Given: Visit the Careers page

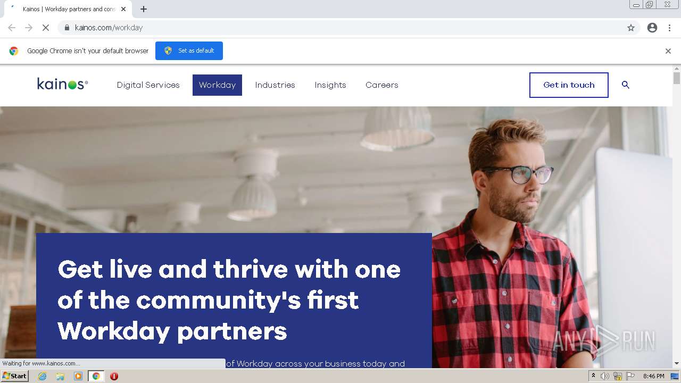Looking at the screenshot, I should (x=382, y=85).
